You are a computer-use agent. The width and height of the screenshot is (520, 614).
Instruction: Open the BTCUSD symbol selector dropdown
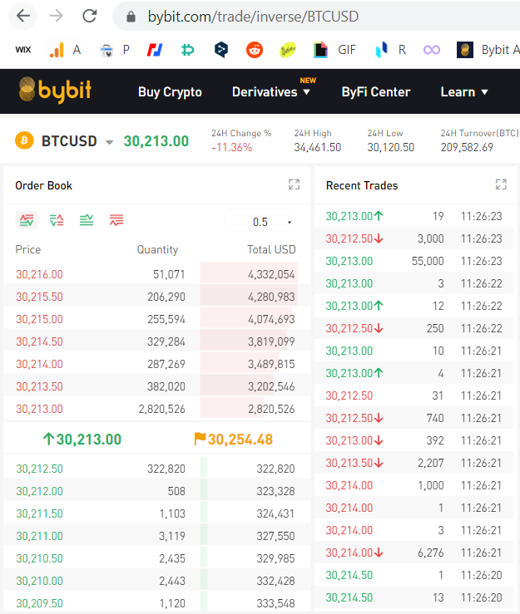tap(110, 142)
